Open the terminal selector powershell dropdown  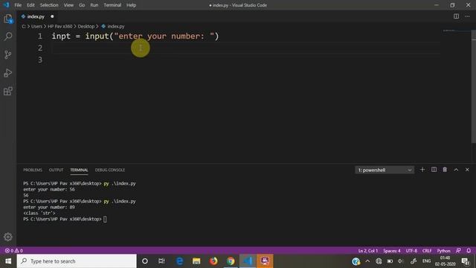tap(385, 170)
